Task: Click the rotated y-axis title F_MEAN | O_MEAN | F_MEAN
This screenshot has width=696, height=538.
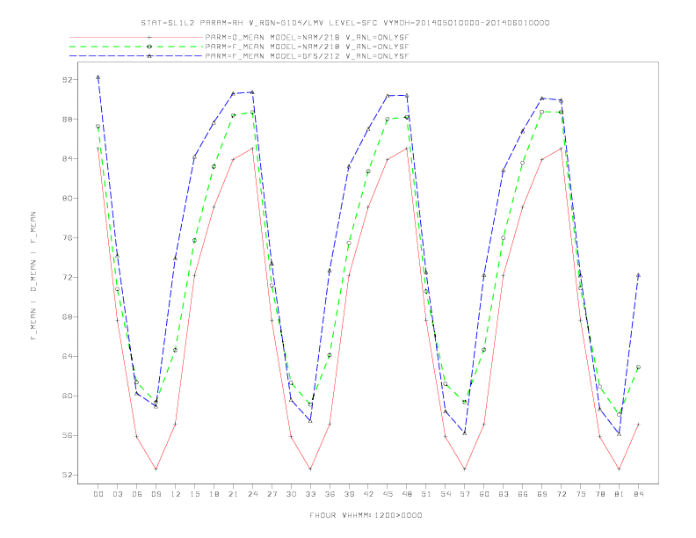Action: [x=33, y=276]
